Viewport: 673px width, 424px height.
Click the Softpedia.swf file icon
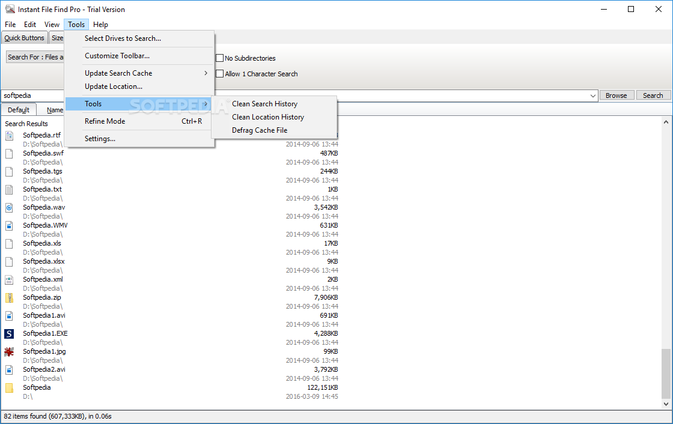pyautogui.click(x=9, y=154)
